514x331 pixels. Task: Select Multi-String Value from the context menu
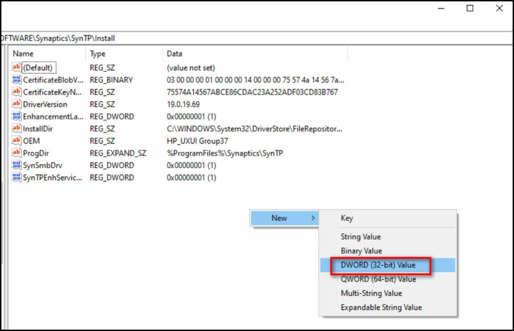point(371,293)
